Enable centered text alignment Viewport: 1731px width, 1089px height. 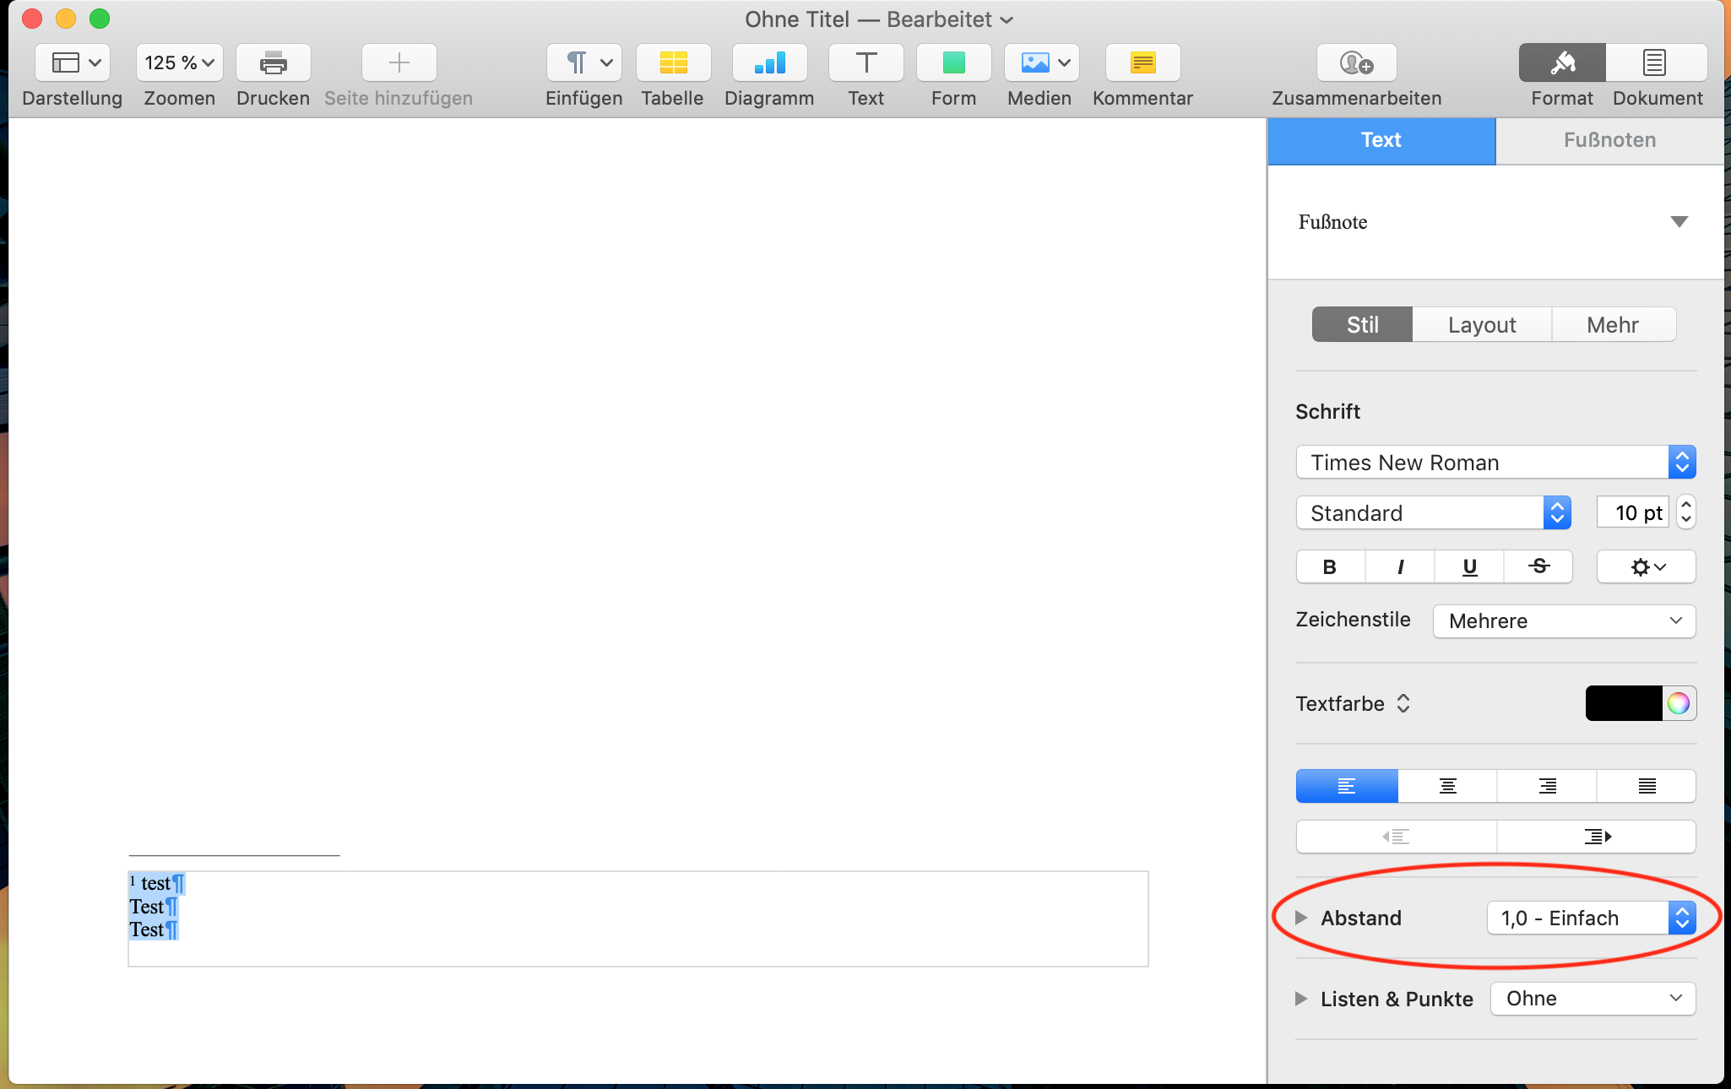[x=1447, y=786]
